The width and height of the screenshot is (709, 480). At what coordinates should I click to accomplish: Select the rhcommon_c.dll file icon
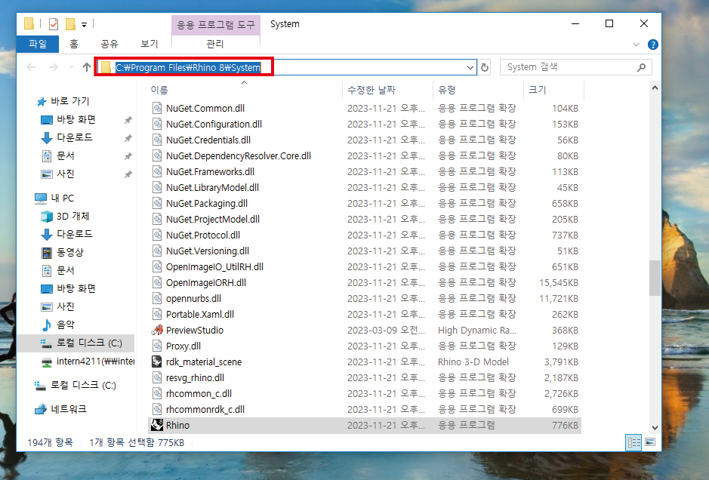(157, 393)
